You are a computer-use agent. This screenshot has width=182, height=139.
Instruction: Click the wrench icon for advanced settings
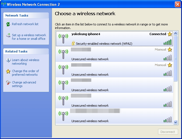pyautogui.click(x=8, y=83)
